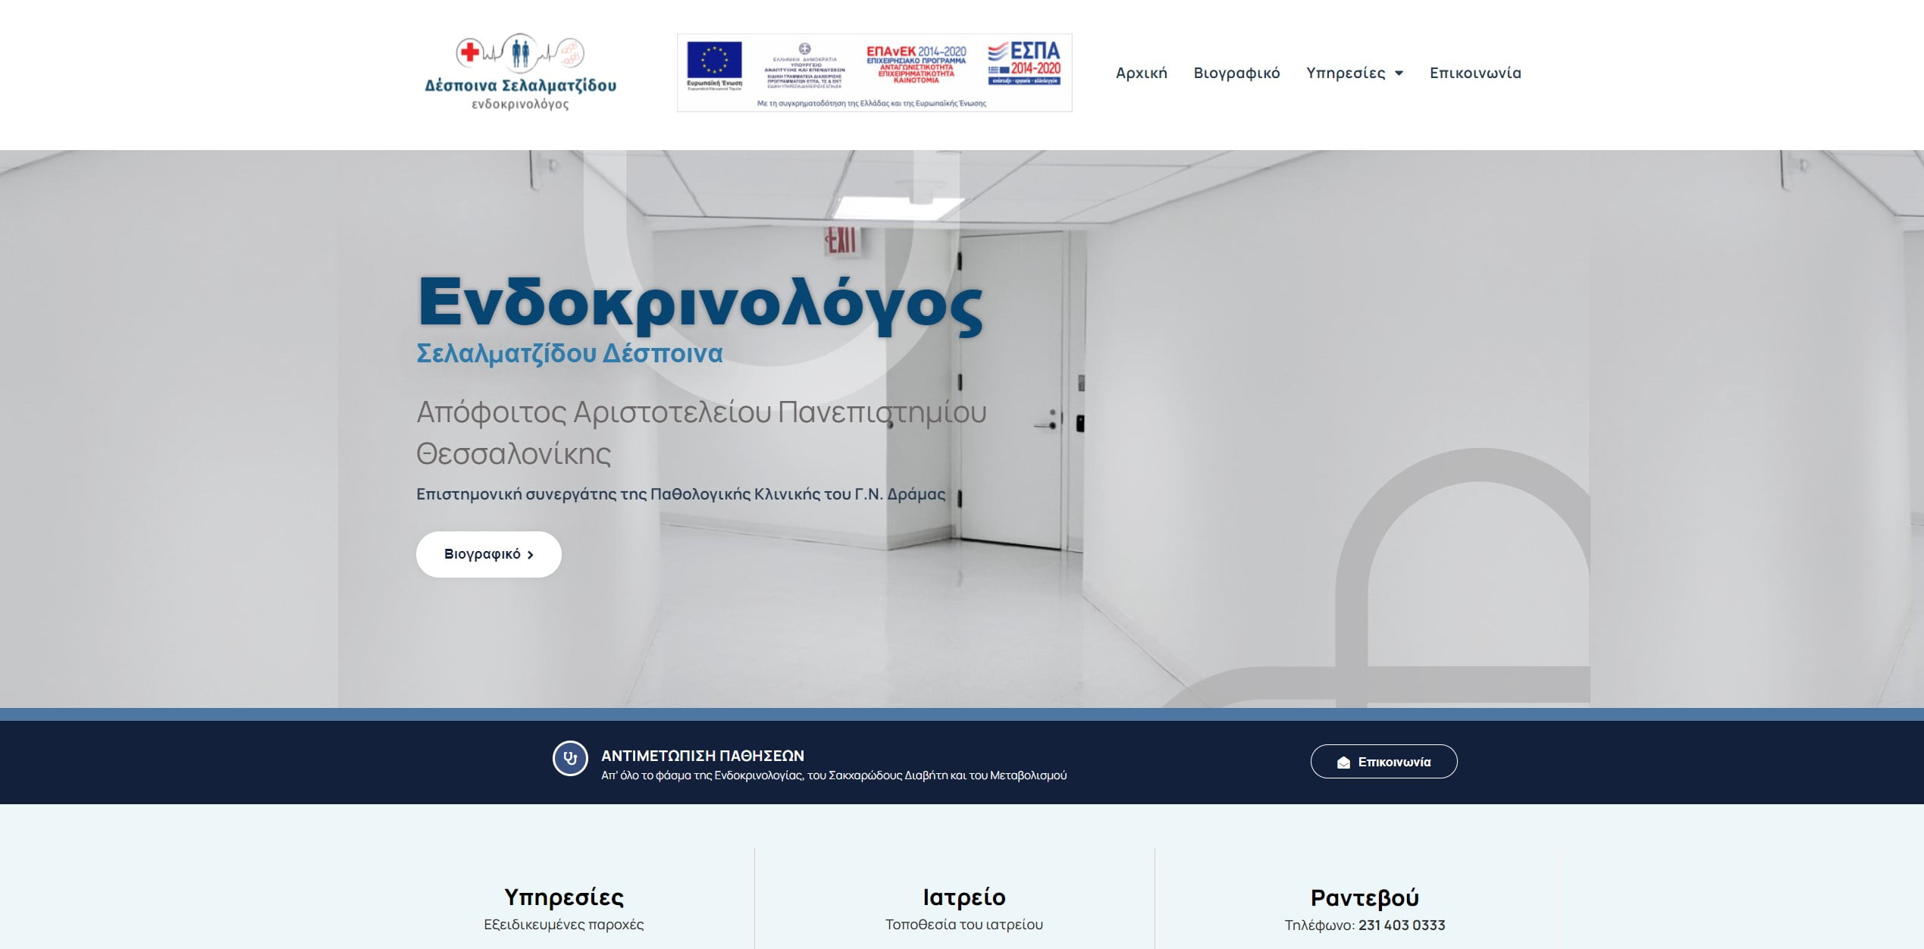Expand the Υπηρεσίες chevron in navigation
This screenshot has height=949, width=1924.
coord(1401,74)
